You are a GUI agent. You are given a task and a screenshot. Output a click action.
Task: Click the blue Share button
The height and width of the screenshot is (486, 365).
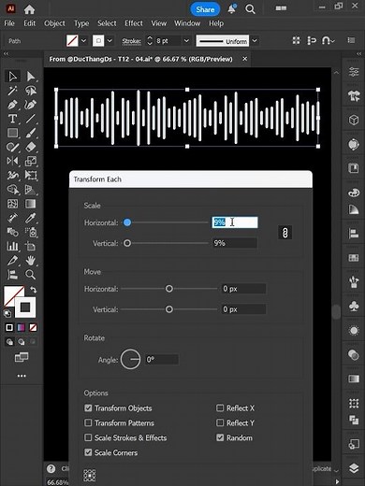[x=205, y=9]
